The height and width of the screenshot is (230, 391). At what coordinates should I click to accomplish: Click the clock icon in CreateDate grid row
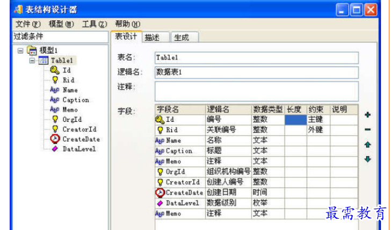(x=160, y=192)
